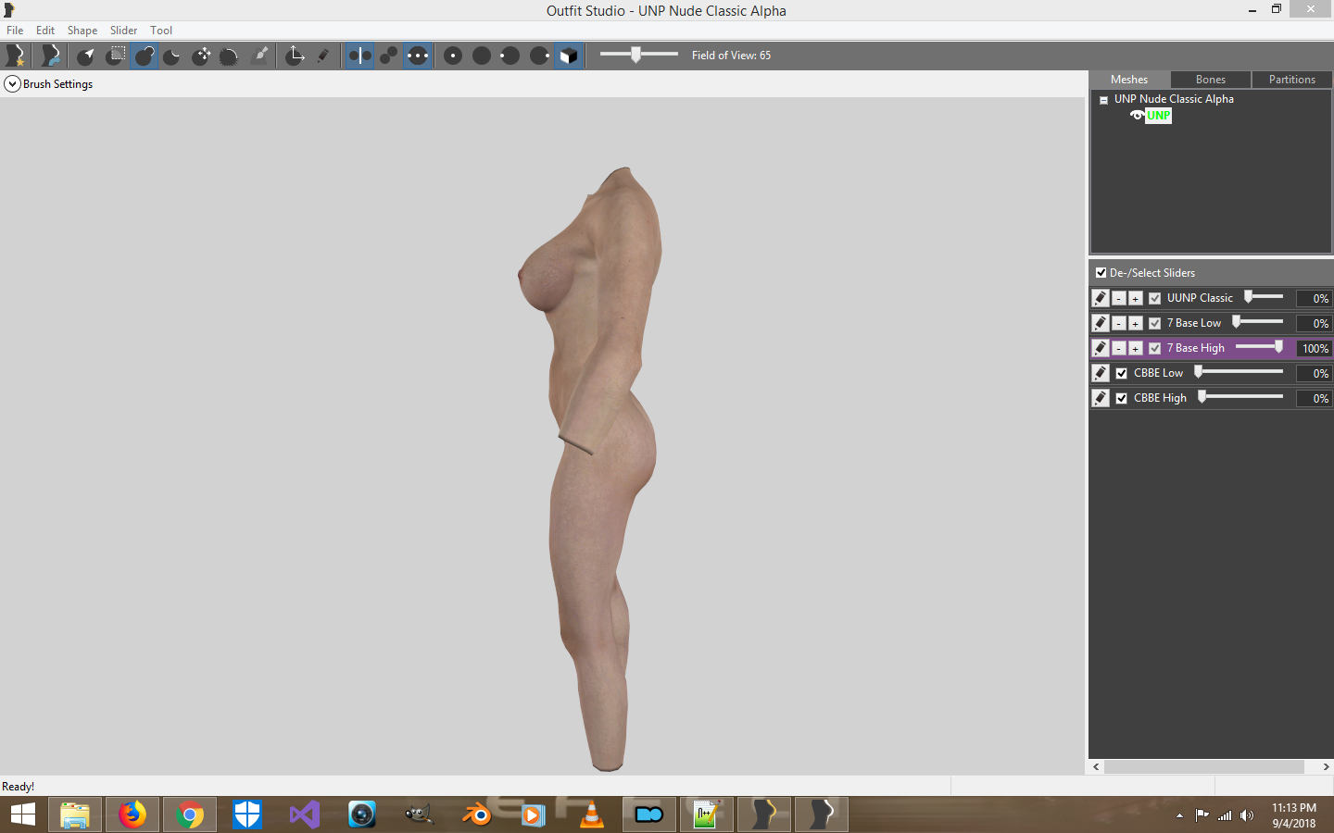Select the Inflate brush tool
Image resolution: width=1334 pixels, height=833 pixels.
click(x=144, y=56)
